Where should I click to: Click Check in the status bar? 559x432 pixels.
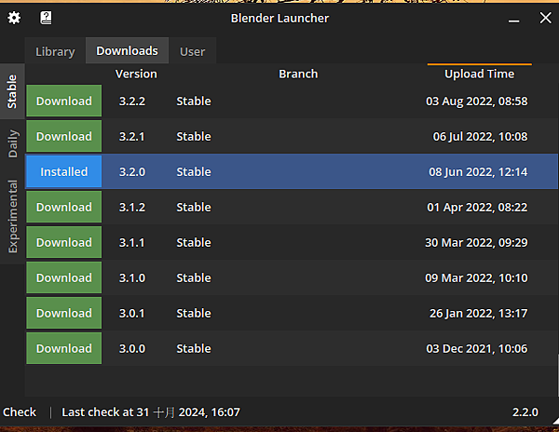20,412
